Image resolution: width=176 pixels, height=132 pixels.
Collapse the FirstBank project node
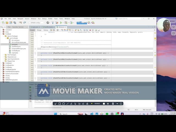[1, 34]
